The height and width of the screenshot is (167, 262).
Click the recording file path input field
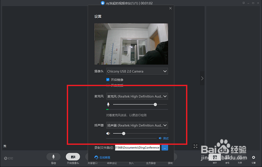click(x=138, y=147)
